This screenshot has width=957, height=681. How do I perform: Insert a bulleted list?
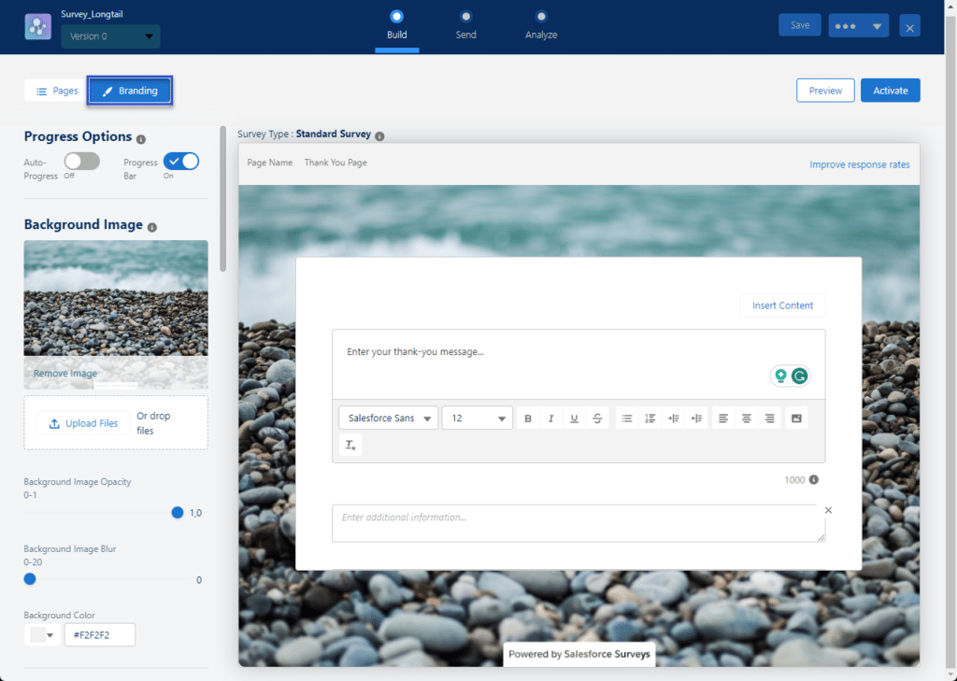(627, 419)
